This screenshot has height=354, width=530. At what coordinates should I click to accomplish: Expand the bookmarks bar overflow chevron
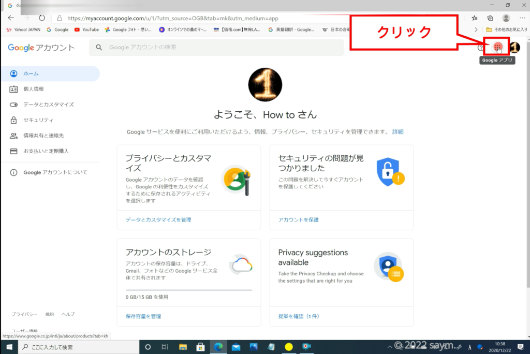(476, 30)
